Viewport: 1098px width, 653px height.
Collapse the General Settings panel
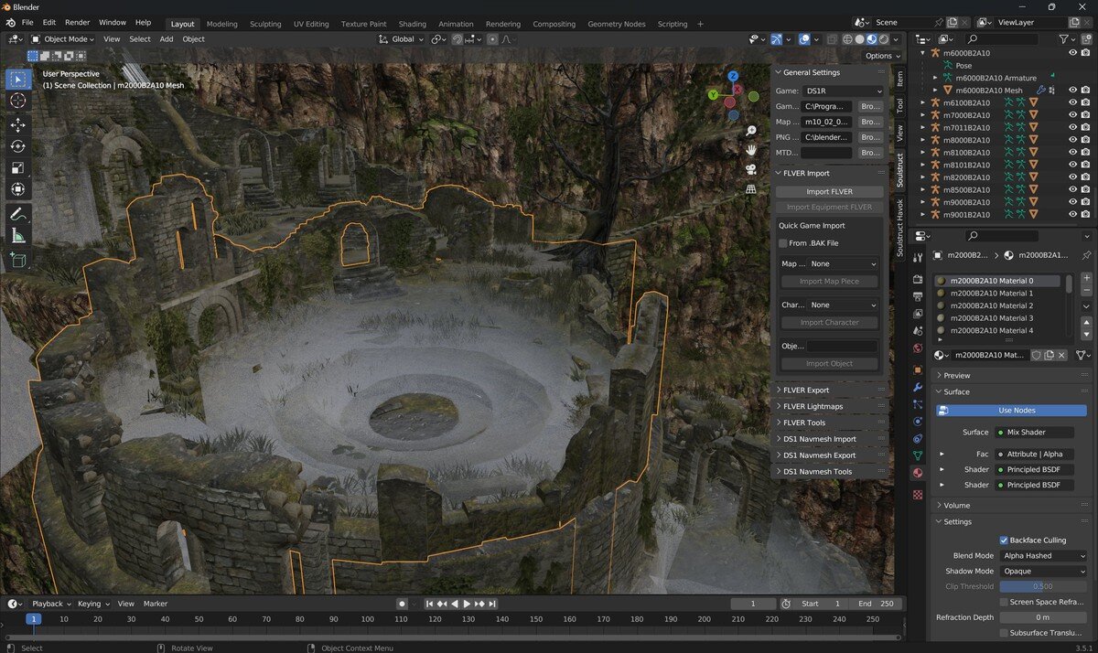831,72
